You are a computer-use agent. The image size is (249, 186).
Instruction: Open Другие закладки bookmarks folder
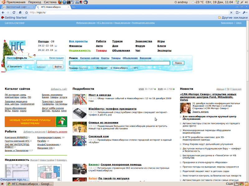233,18
